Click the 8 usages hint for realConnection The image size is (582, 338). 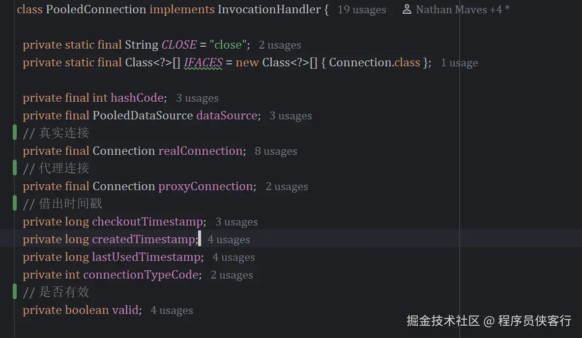[276, 151]
